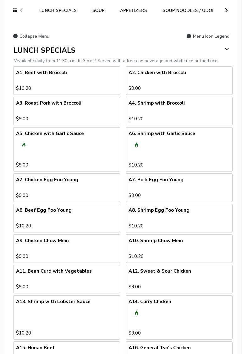Go to the Appetizers tab
242x354 pixels.
click(134, 10)
